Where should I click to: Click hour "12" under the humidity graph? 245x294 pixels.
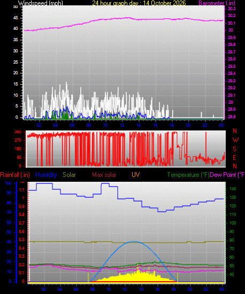click(x=125, y=289)
